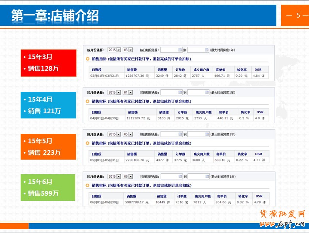Click orange 销售指标 bullet icon in March panel
This screenshot has height=233, width=309.
pos(88,59)
